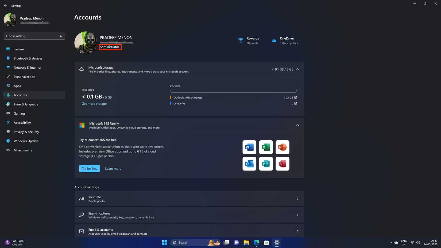Open the Excel app icon
Viewport: 441px width, 248px height.
266,147
